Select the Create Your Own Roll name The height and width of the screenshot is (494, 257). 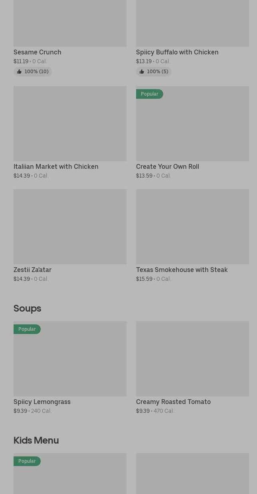coord(168,166)
